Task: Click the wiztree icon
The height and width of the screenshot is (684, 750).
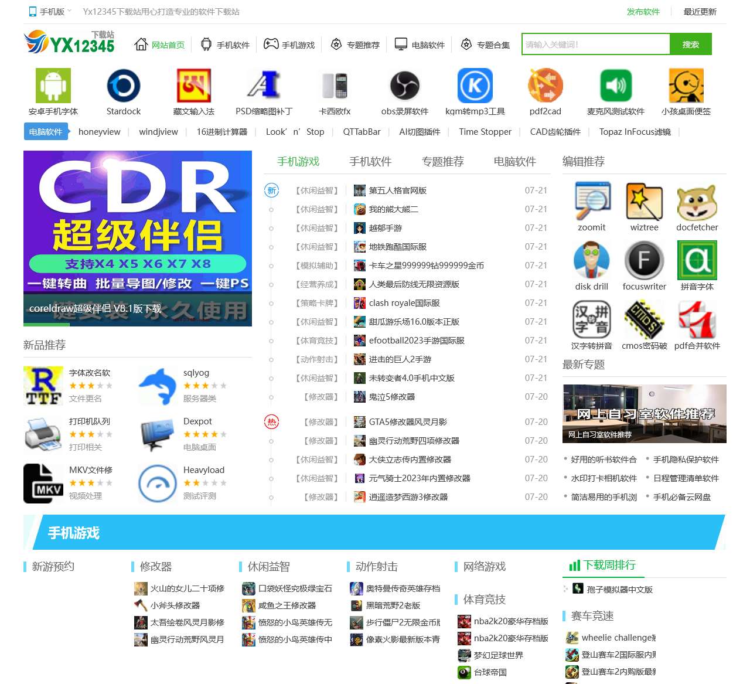Action: coord(645,201)
